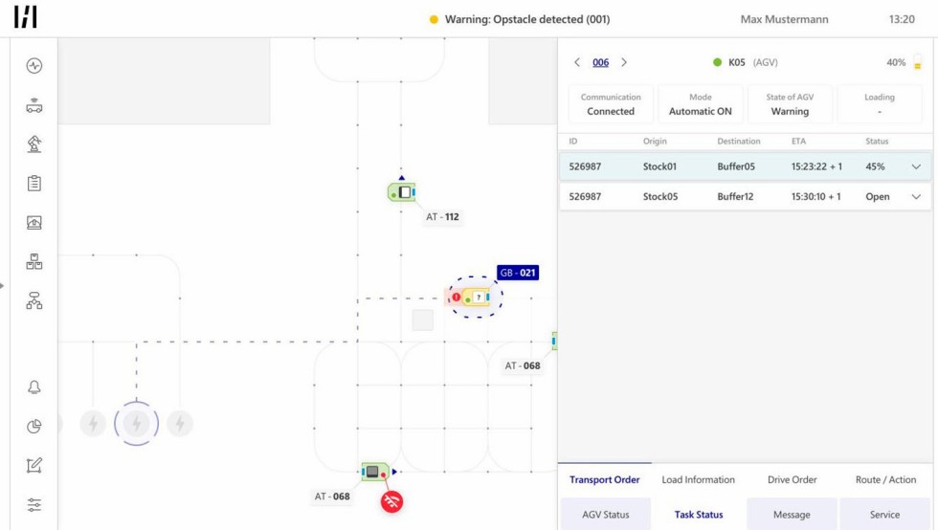Open the hierarchy network icon in sidebar
938x530 pixels.
(34, 301)
